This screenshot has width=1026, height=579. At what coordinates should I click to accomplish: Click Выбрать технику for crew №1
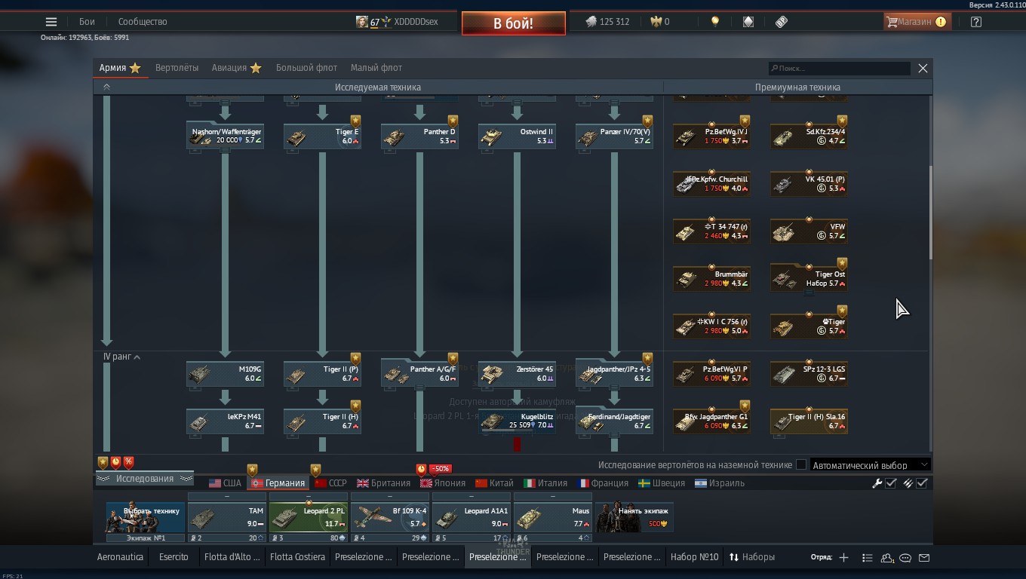(146, 518)
